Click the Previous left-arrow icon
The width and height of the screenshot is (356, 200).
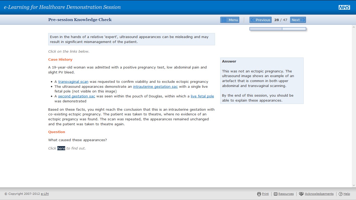pyautogui.click(x=253, y=20)
